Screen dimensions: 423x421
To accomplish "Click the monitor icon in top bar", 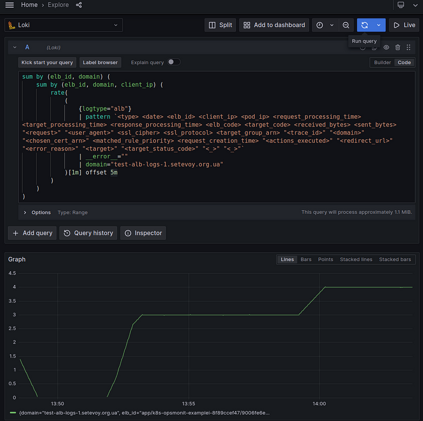I will point(401,5).
